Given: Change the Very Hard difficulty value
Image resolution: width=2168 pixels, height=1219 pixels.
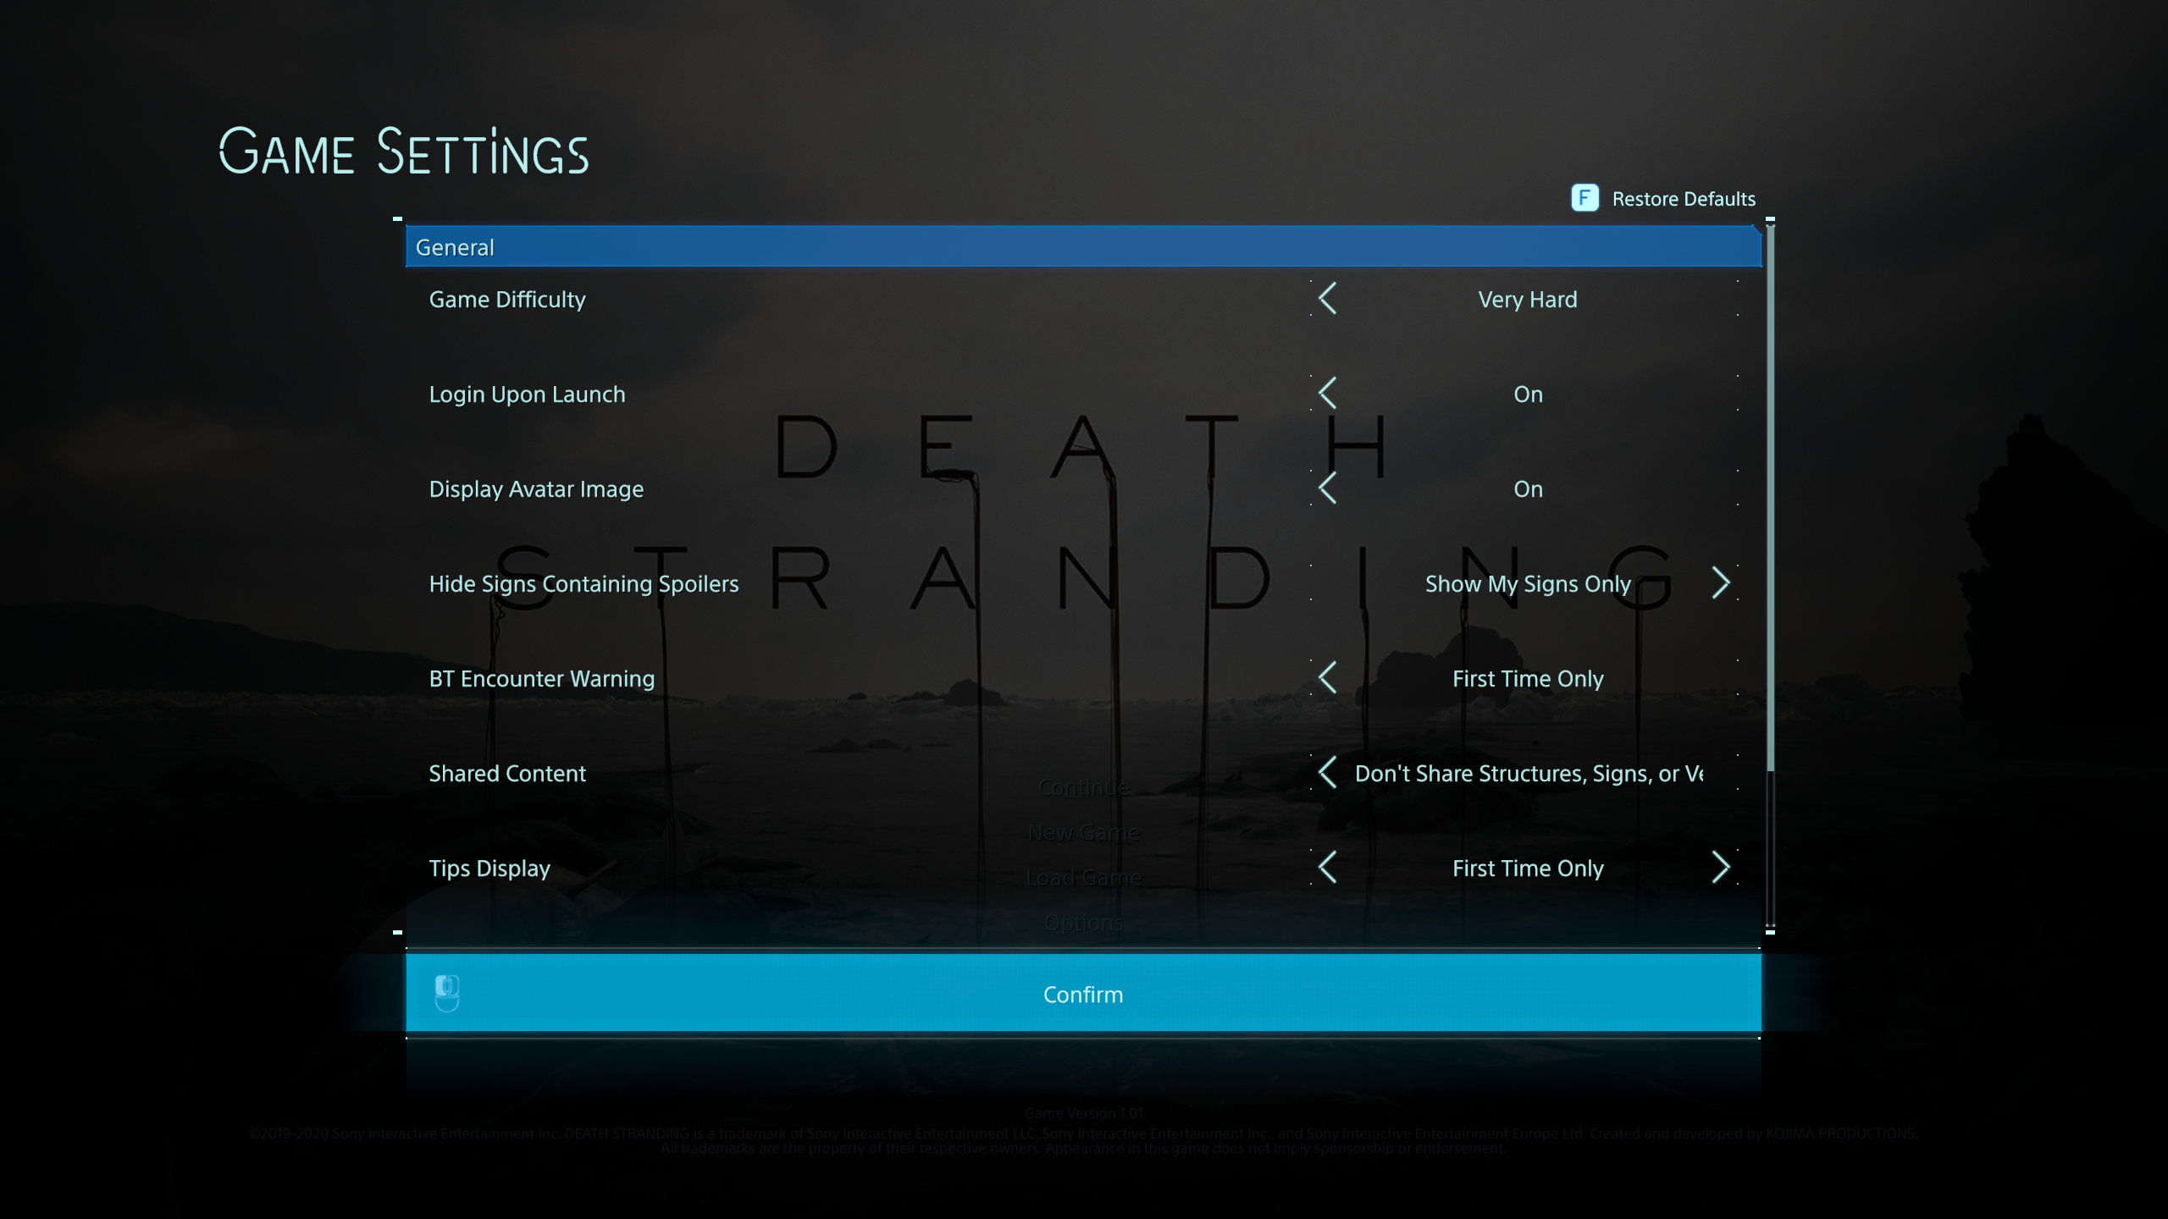Looking at the screenshot, I should click(1527, 300).
